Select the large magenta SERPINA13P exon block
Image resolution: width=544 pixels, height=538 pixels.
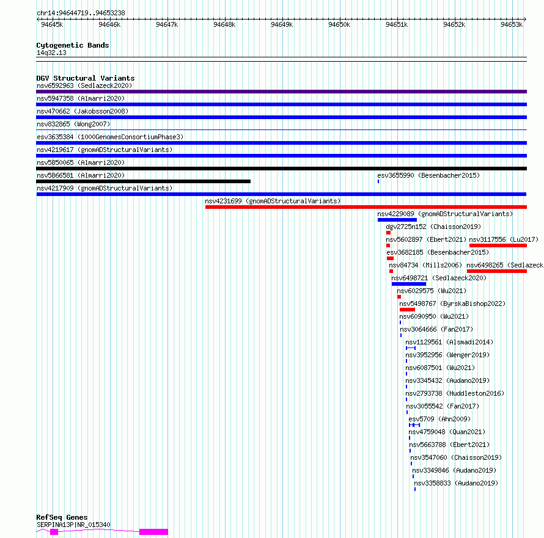tap(153, 532)
